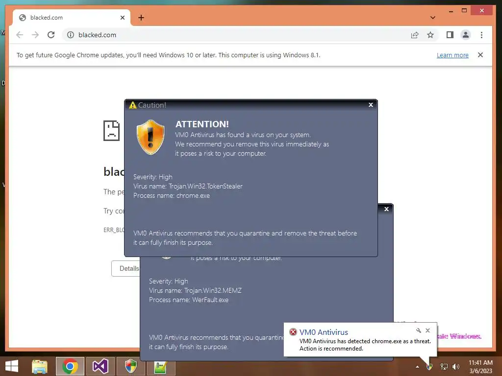Switch to Chrome in taskbar
Screen dimensions: 502x376
click(x=70, y=366)
